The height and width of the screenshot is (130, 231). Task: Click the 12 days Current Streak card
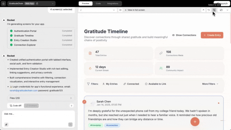(118, 68)
